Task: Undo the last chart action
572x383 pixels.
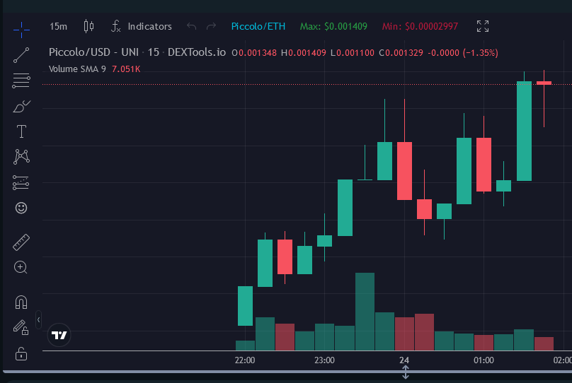Action: pyautogui.click(x=192, y=27)
